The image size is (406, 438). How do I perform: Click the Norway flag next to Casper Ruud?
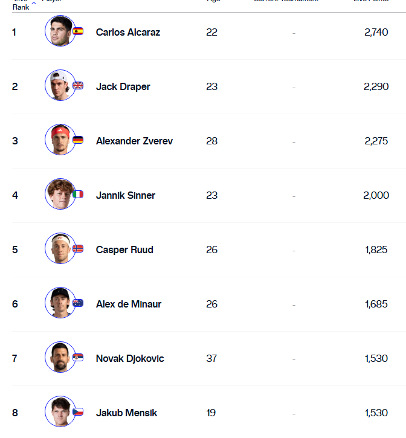click(x=78, y=248)
